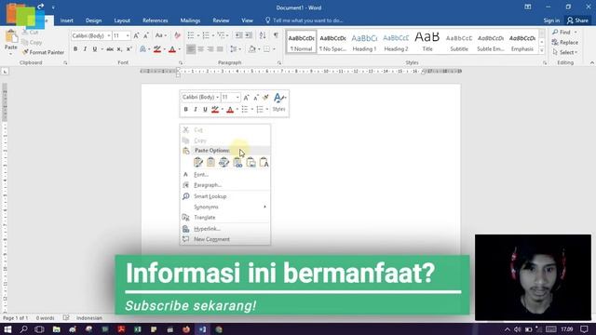Open the Design ribbon tab
The height and width of the screenshot is (335, 596).
coord(93,20)
